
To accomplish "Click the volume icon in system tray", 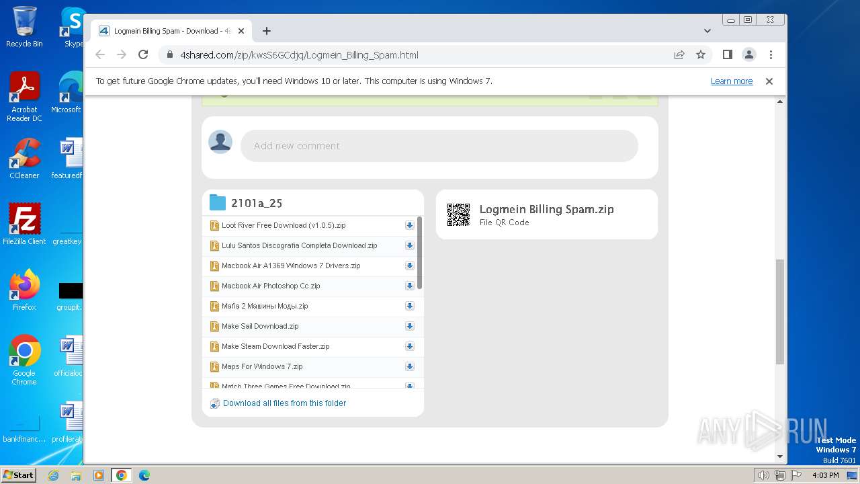I will click(764, 475).
